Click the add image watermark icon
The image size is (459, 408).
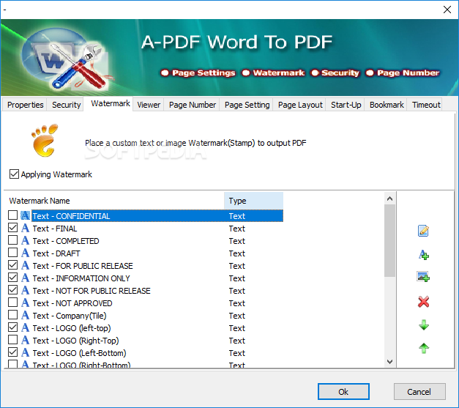pos(423,276)
